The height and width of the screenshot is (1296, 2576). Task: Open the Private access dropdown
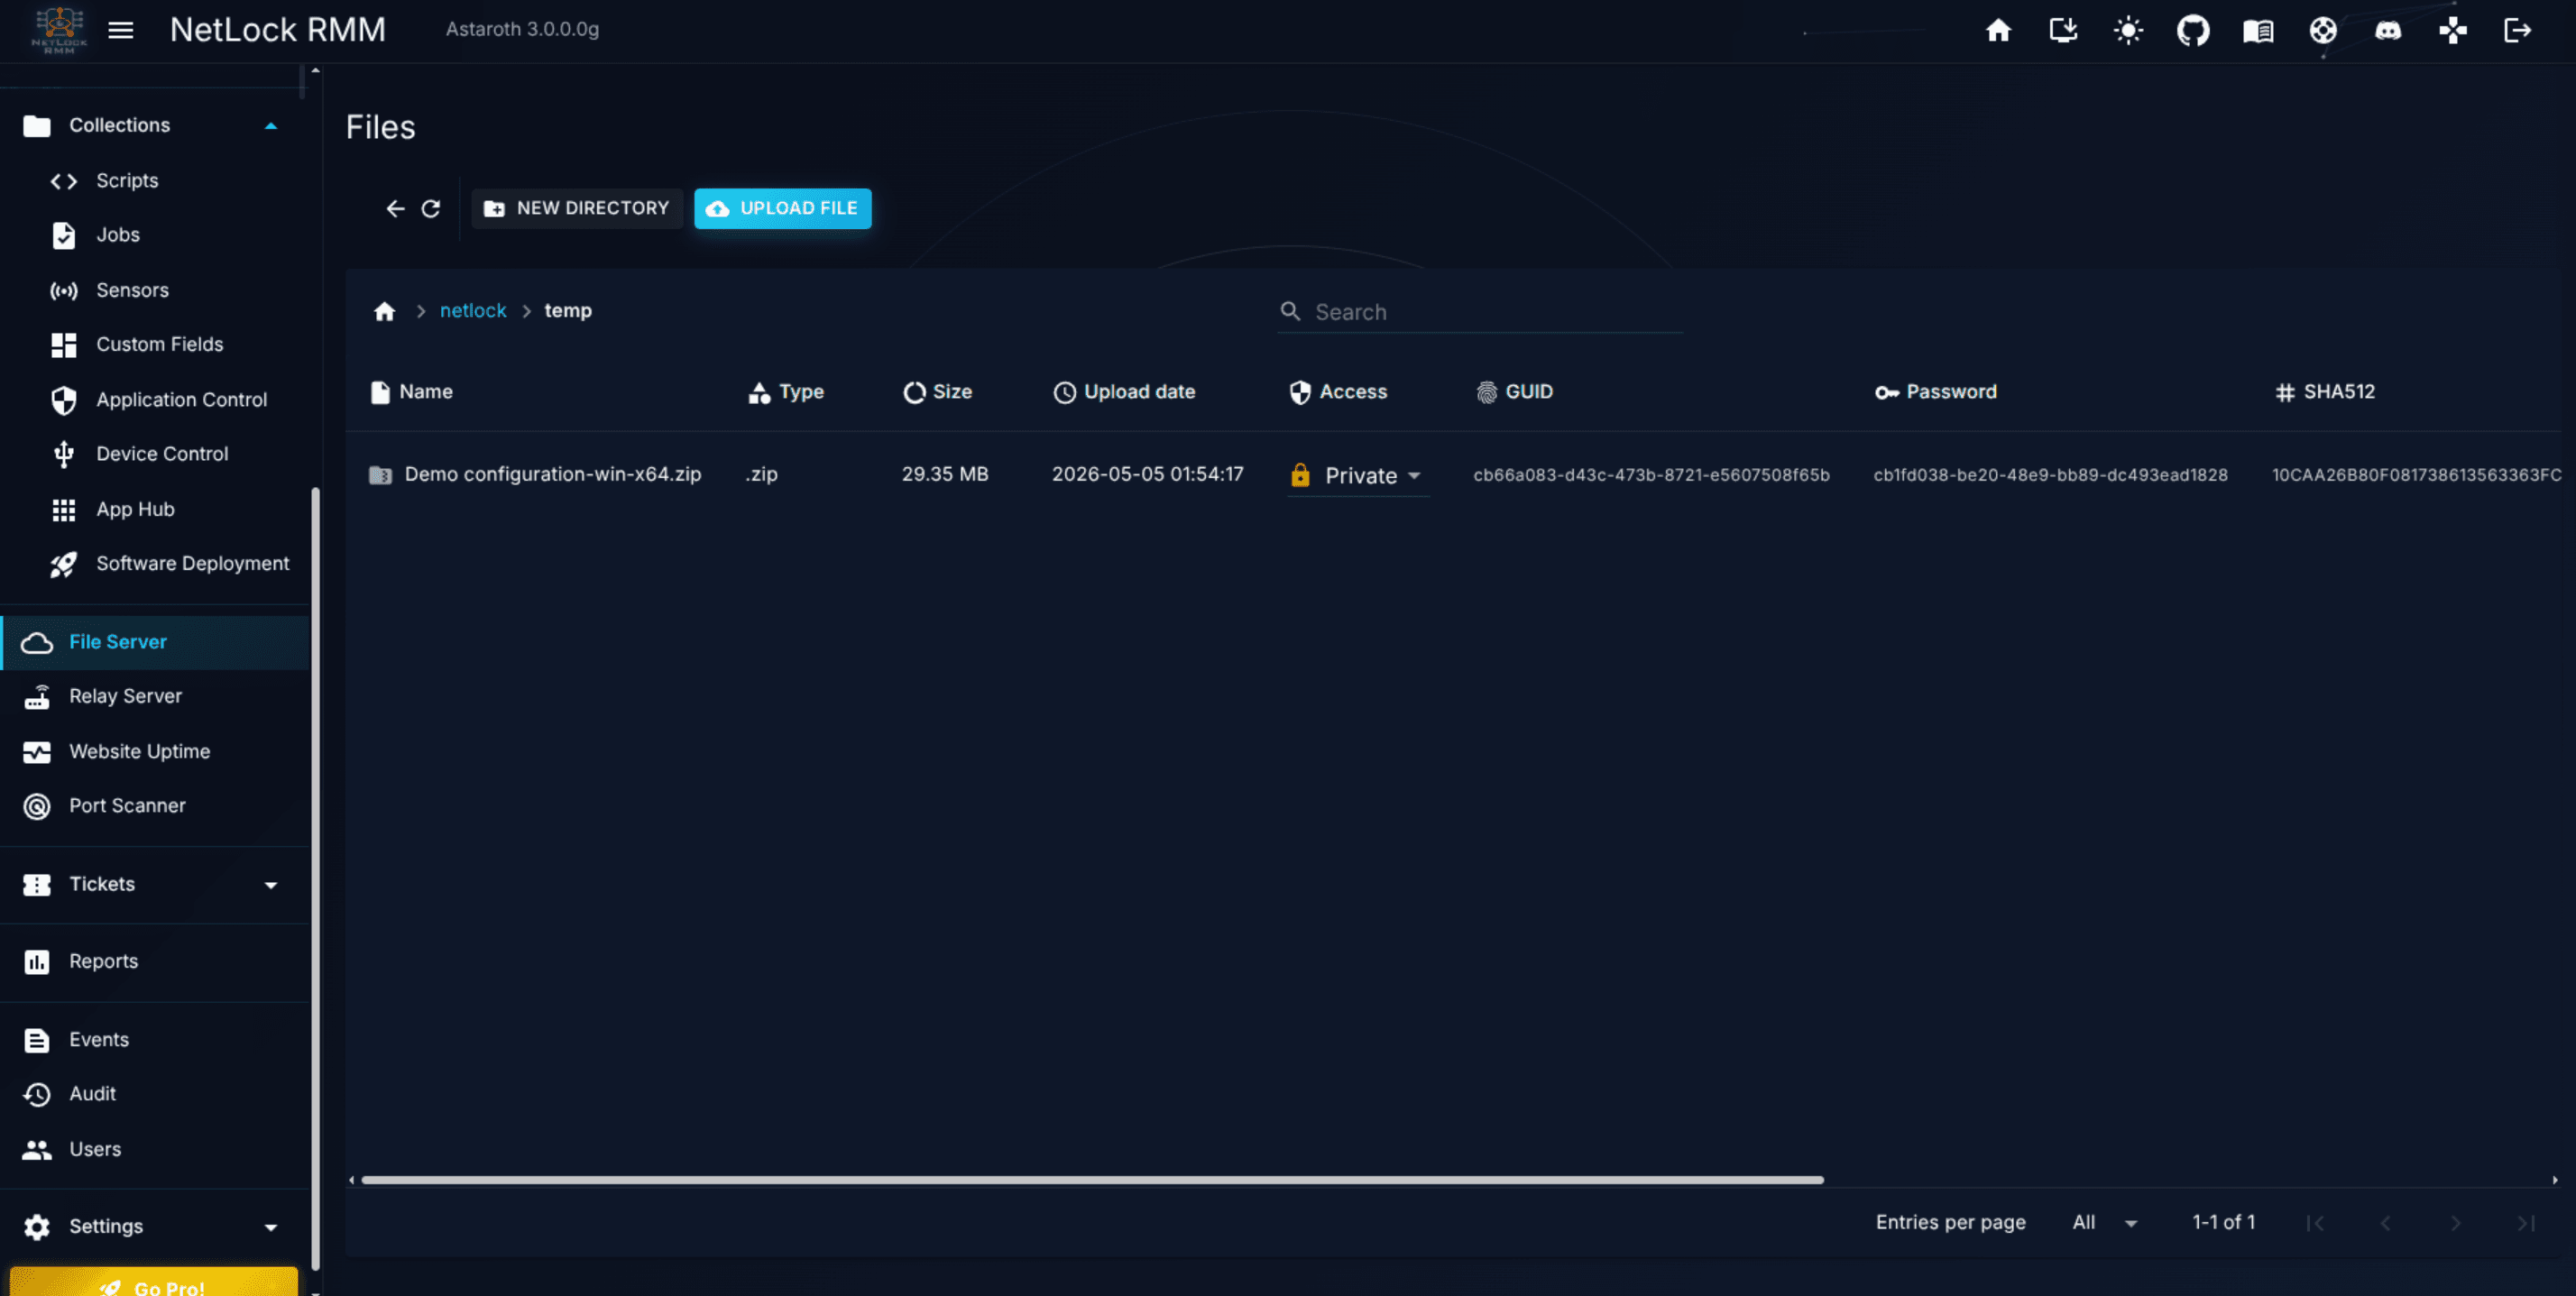[x=1358, y=476]
